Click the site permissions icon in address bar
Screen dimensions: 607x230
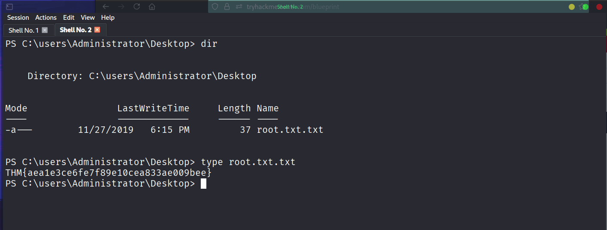(x=239, y=6)
